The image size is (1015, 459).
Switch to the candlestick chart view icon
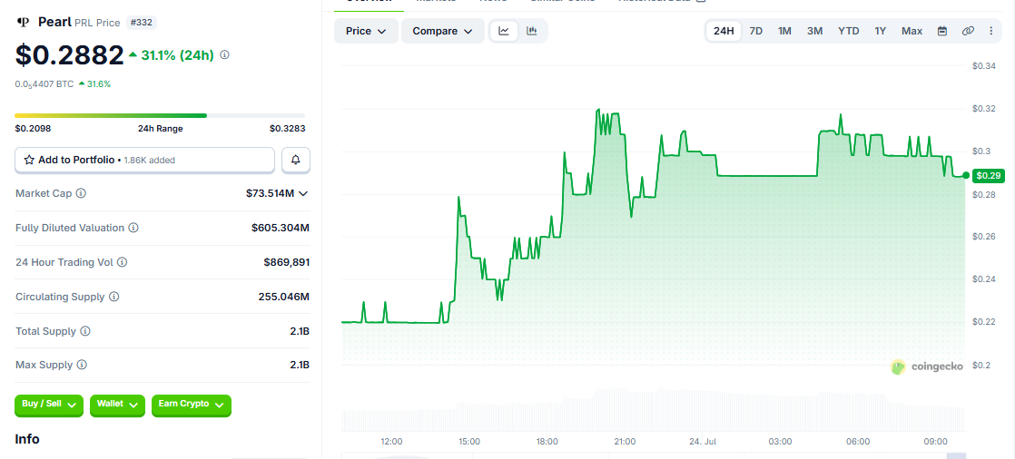pos(531,30)
